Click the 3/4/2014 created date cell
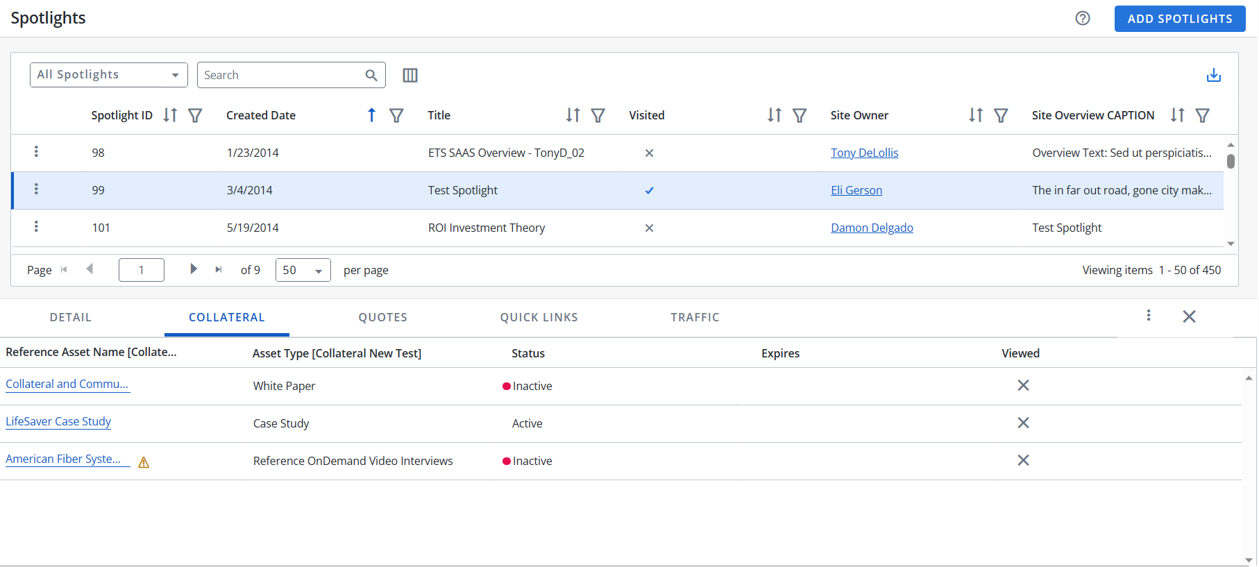 tap(250, 190)
